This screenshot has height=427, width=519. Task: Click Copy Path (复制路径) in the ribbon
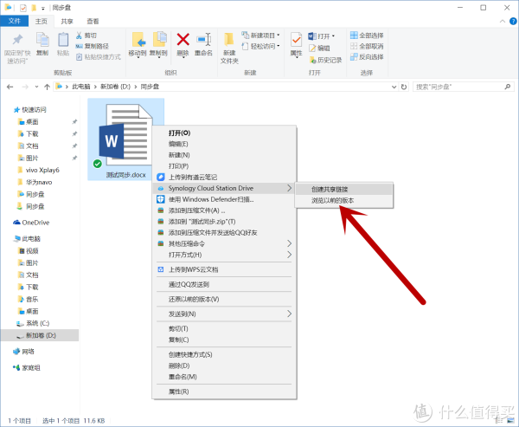(x=93, y=46)
